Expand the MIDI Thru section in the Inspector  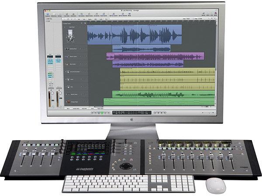[46, 19]
